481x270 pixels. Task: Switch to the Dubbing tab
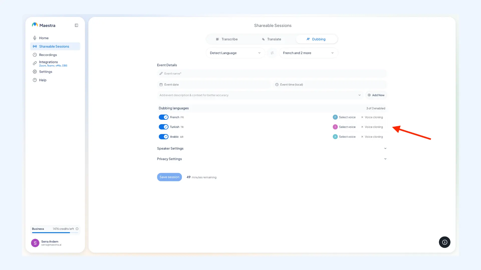(x=316, y=39)
